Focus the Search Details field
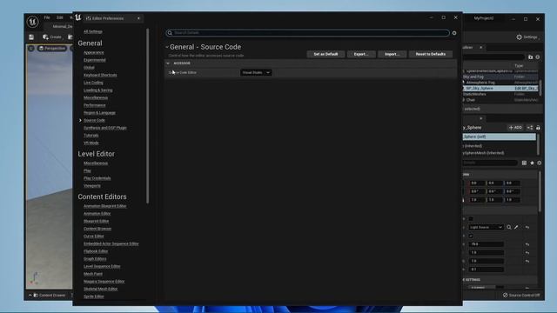The image size is (557, 313). point(307,33)
